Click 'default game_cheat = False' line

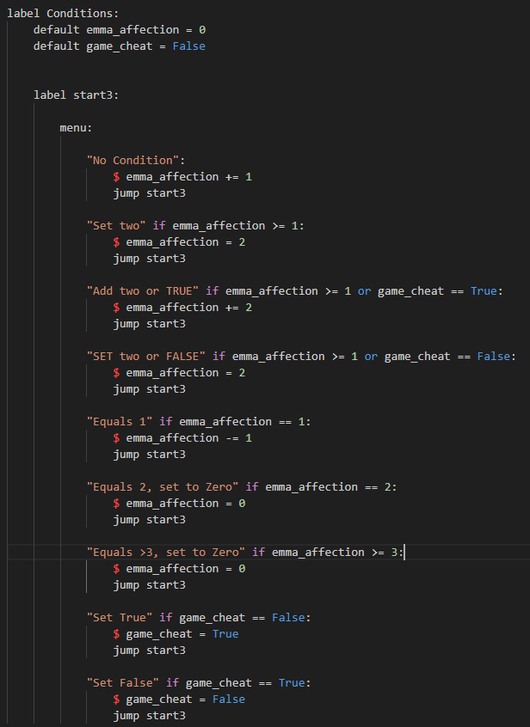pyautogui.click(x=120, y=46)
